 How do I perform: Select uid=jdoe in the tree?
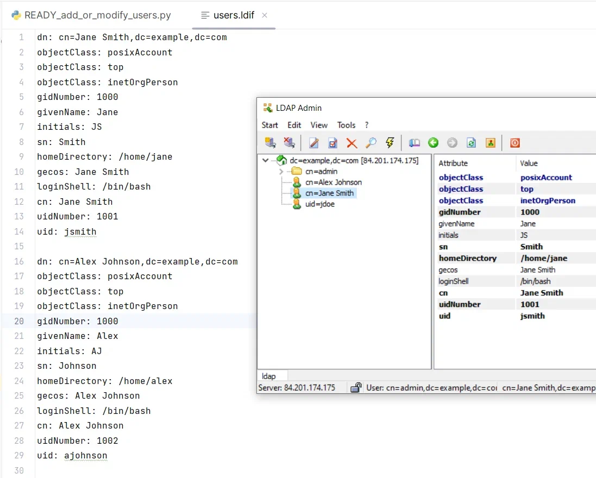[x=320, y=204]
